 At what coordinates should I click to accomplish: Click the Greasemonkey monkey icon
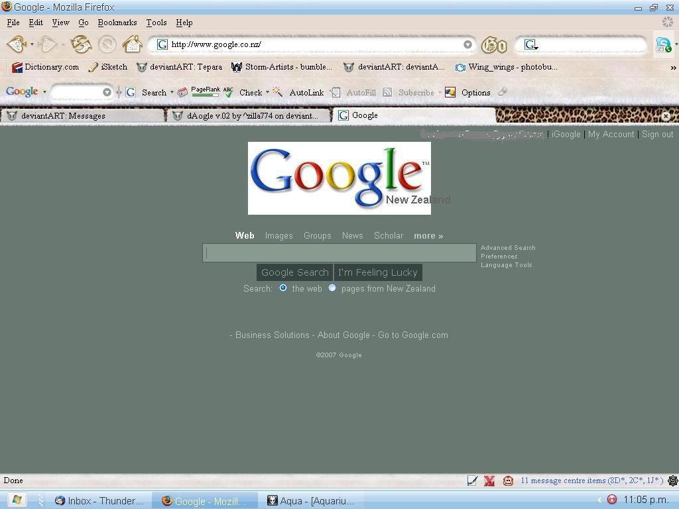[508, 481]
